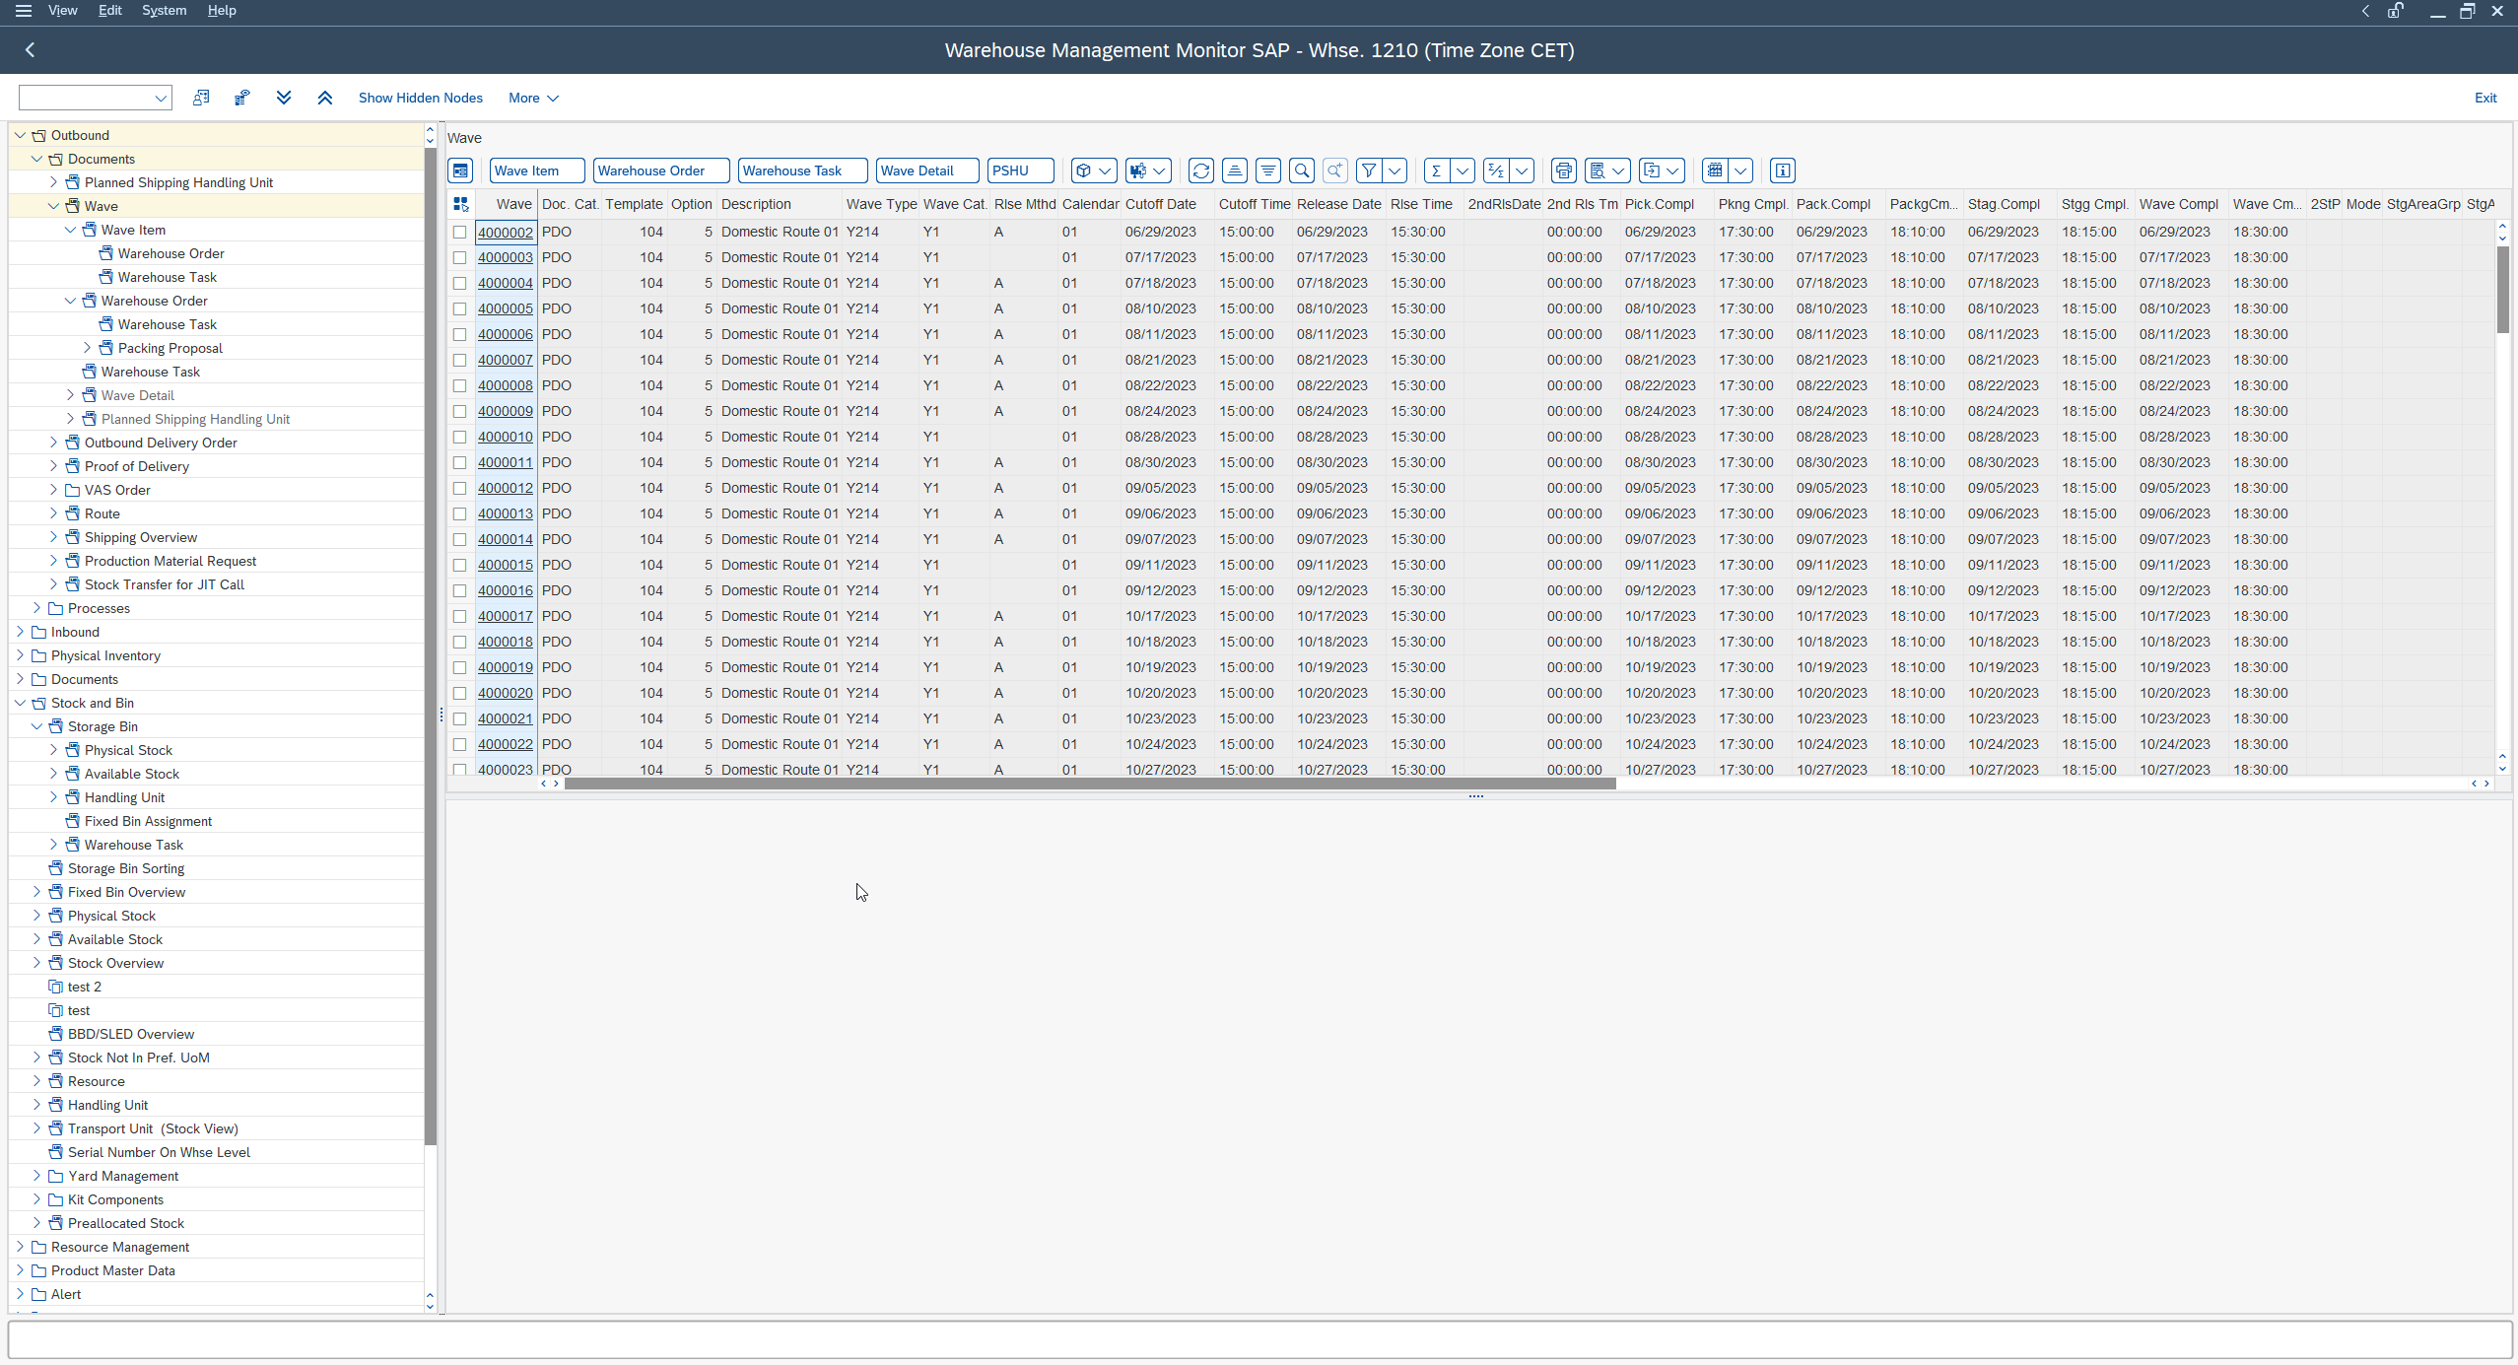
Task: Mark the checkbox for wave 4000014
Action: pyautogui.click(x=459, y=540)
